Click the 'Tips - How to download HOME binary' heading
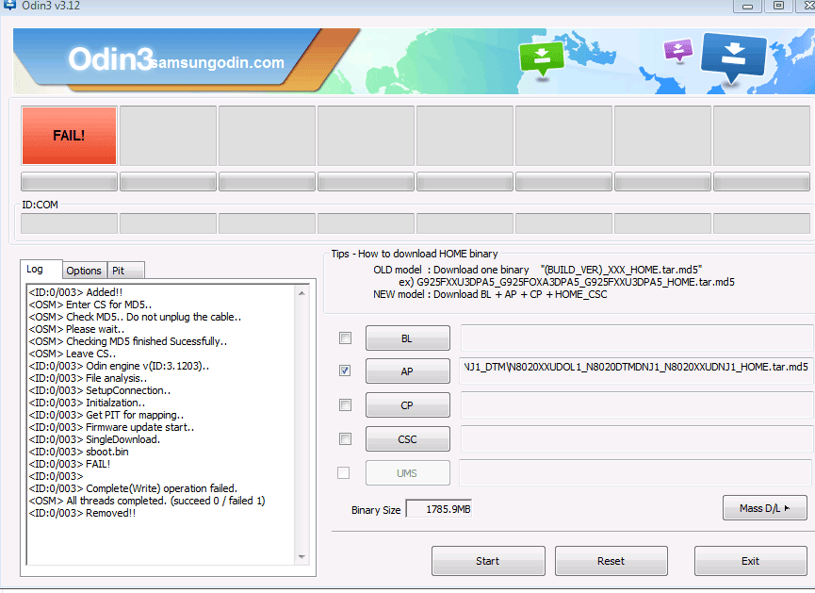815x593 pixels. point(415,254)
